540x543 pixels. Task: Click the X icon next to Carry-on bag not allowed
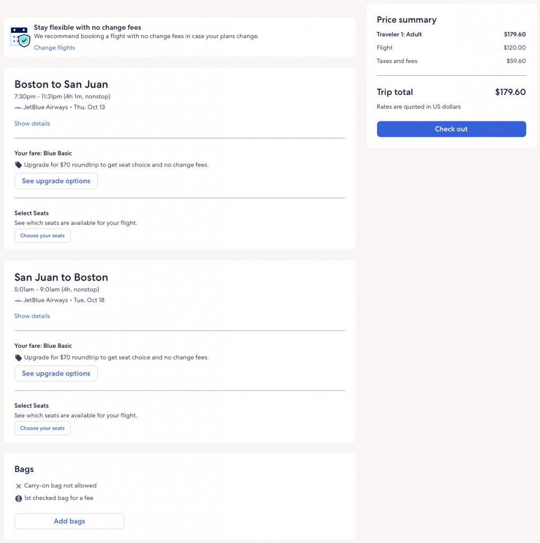click(x=19, y=486)
